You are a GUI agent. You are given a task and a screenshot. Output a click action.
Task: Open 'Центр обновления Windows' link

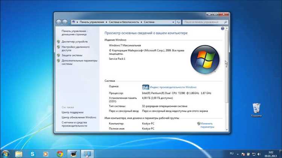coord(79,117)
